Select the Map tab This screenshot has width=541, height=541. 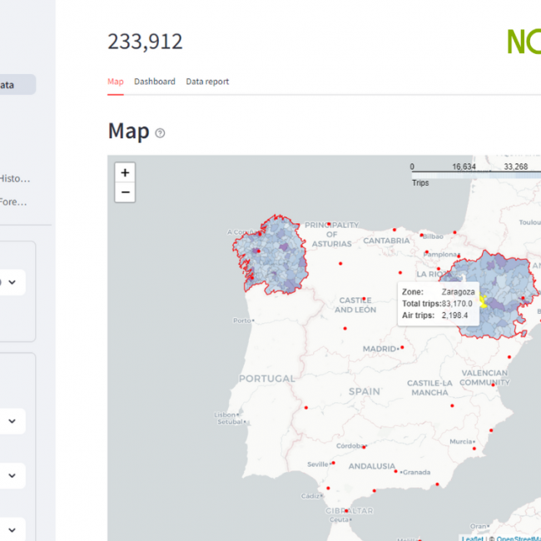116,82
